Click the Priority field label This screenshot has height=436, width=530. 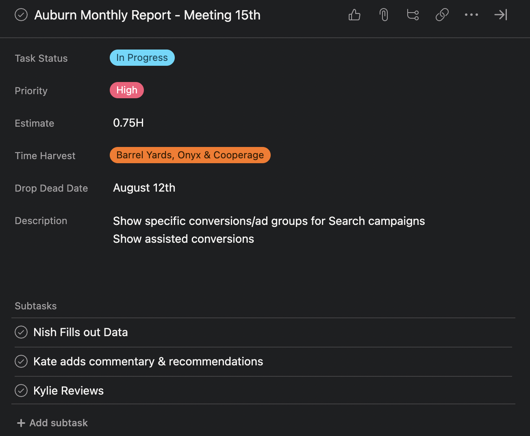[31, 91]
